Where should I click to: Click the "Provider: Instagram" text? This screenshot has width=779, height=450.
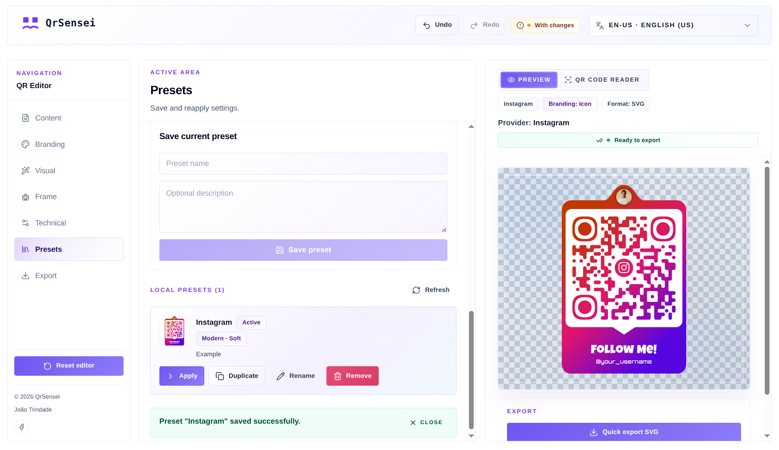[x=533, y=123]
